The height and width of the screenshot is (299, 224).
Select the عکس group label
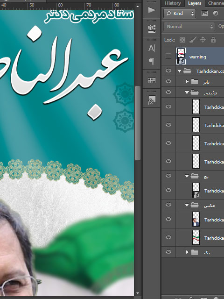point(210,206)
